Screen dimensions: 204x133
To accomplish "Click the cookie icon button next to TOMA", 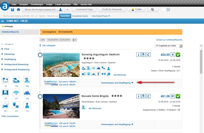I will click(x=153, y=9).
